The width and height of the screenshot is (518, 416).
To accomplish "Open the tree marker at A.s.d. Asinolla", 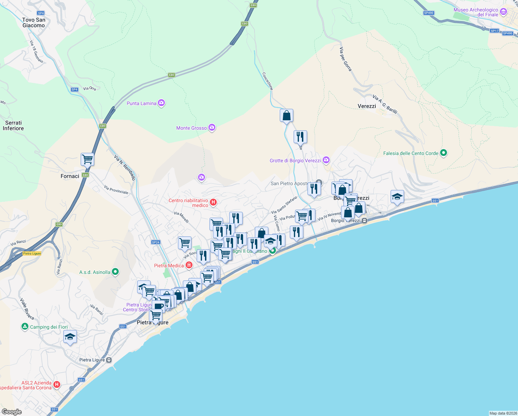I will tap(115, 271).
